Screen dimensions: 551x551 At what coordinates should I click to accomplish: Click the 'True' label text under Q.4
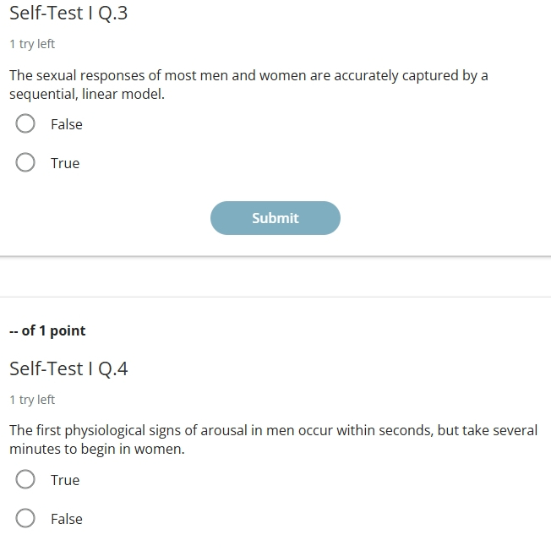point(65,480)
